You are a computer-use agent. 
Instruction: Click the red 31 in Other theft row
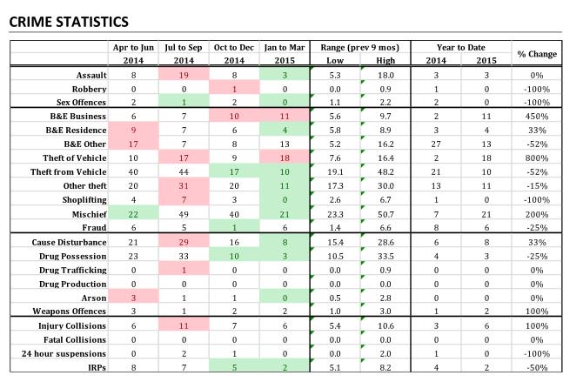(184, 185)
